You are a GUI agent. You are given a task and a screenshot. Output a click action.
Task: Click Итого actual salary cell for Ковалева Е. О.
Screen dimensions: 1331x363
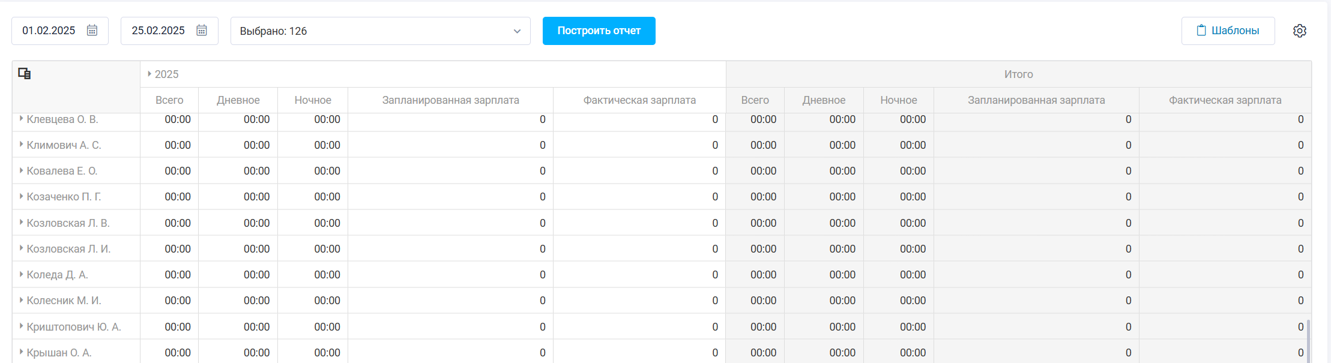[1225, 171]
